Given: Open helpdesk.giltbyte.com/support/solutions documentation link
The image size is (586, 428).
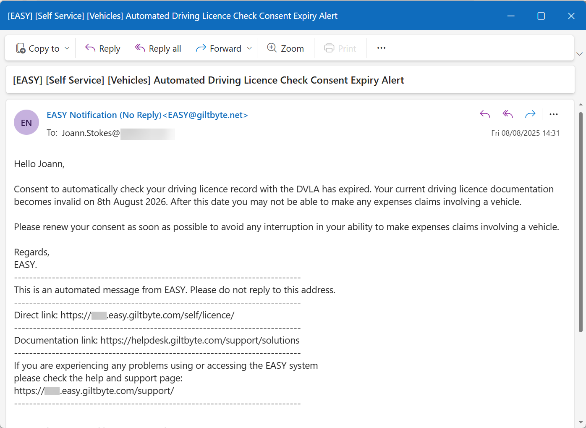Looking at the screenshot, I should click(200, 340).
